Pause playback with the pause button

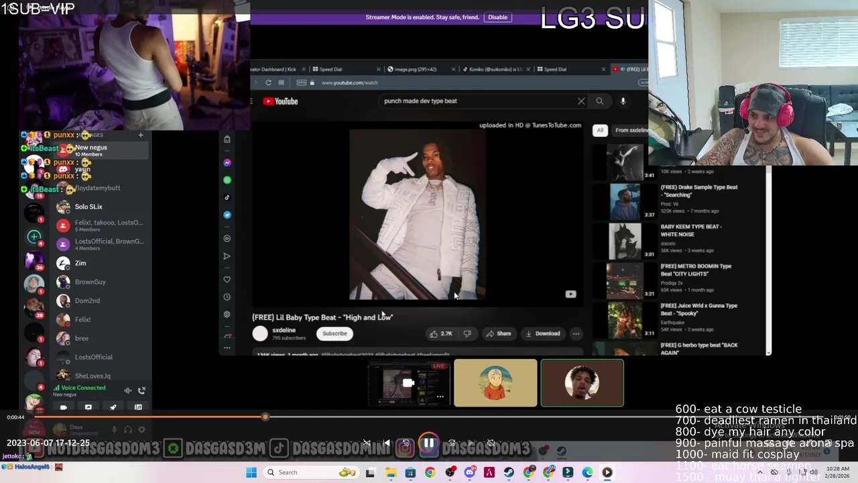tap(428, 443)
